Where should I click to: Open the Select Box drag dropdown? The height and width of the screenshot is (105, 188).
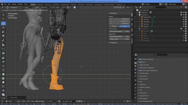coord(45,7)
